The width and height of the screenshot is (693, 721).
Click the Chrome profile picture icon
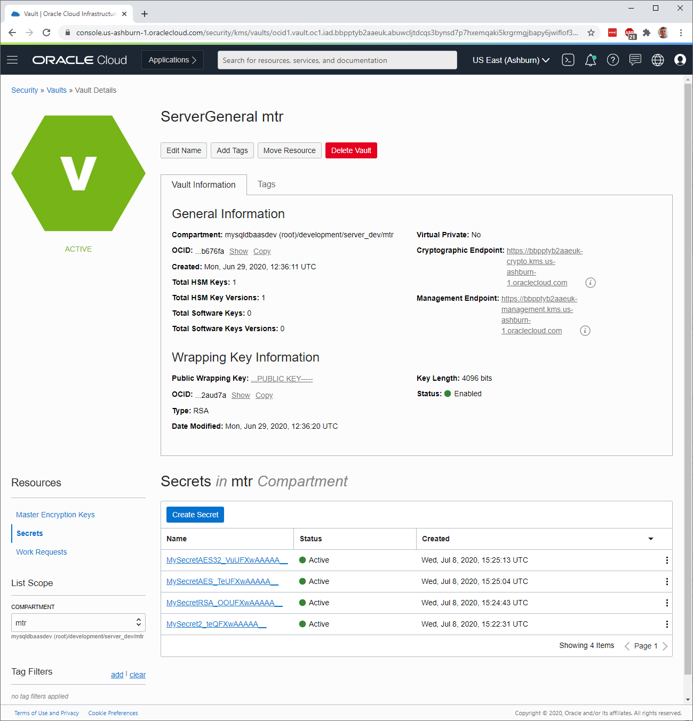tap(663, 33)
